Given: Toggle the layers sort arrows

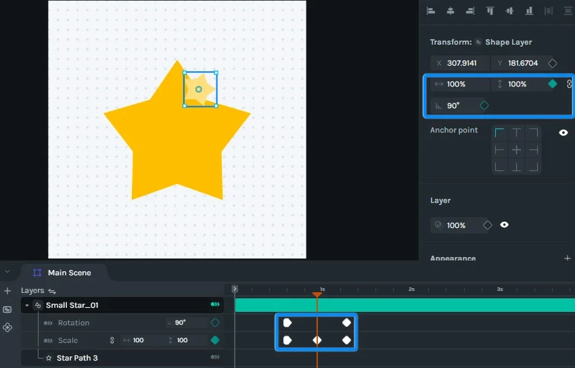Looking at the screenshot, I should [52, 292].
